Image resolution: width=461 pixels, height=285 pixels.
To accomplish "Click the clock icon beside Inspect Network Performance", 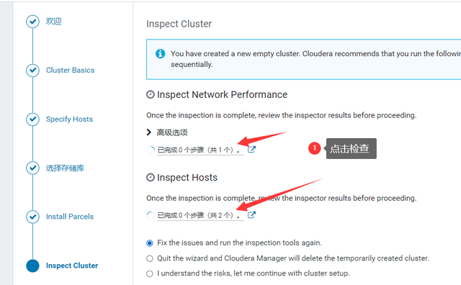I will click(151, 94).
